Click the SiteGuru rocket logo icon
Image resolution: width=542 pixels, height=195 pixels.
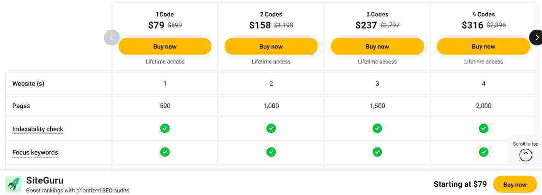tap(13, 184)
